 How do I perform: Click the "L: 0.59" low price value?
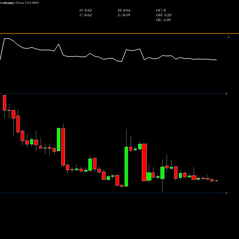124,15
